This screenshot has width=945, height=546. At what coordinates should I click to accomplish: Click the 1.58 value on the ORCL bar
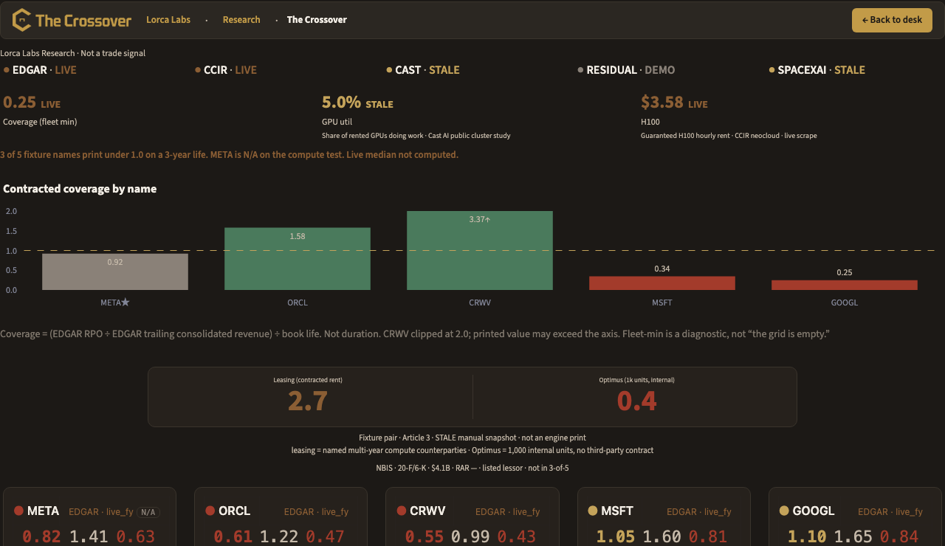[298, 237]
